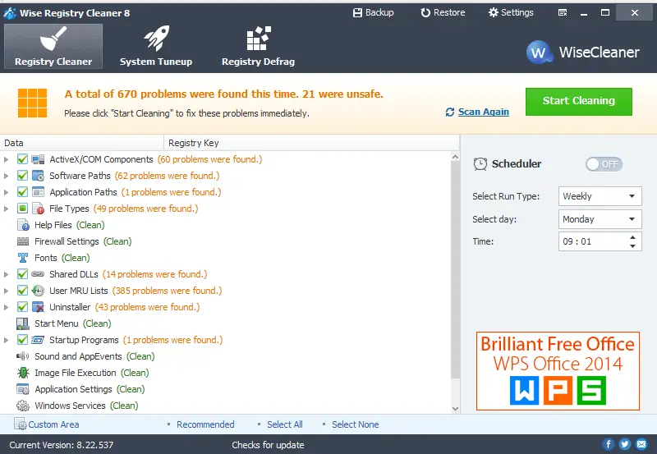Uncheck the Application Paths checkbox
657x454 pixels.
tap(23, 192)
